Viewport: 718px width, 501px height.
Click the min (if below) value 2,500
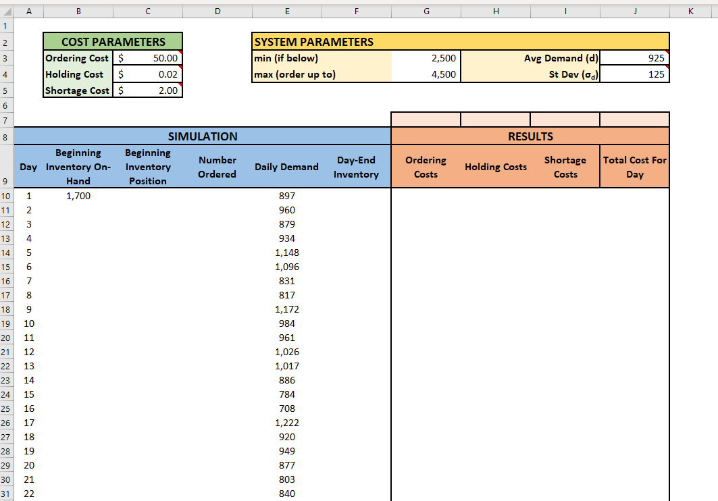pyautogui.click(x=426, y=58)
